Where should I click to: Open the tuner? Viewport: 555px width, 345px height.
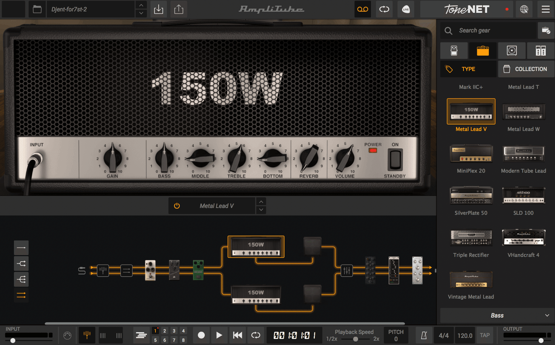click(x=87, y=335)
